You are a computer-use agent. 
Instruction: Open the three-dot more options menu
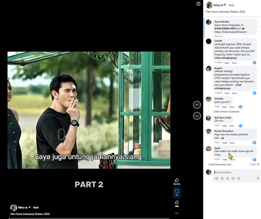[x=177, y=213]
